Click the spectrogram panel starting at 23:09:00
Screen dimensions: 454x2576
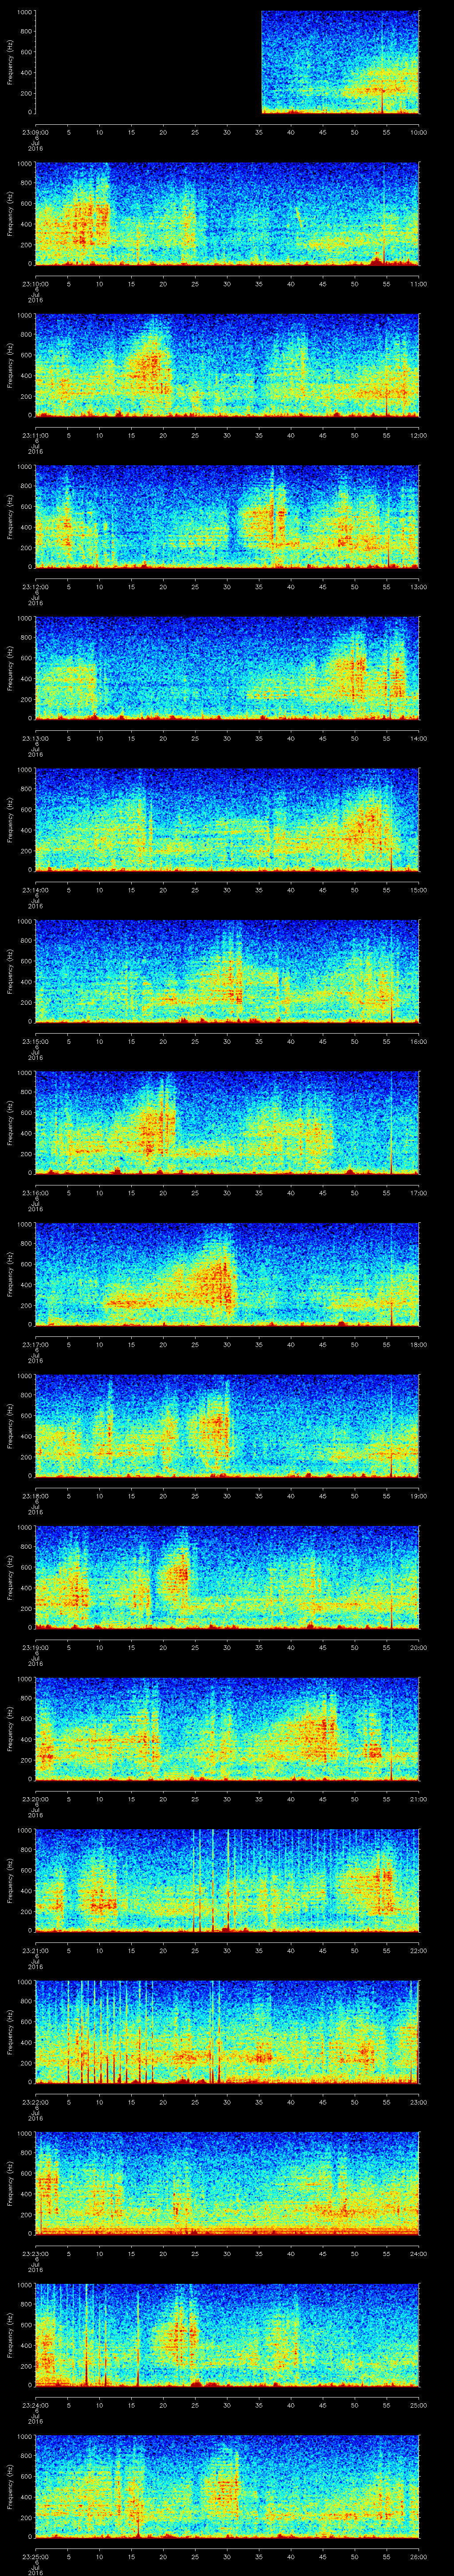pos(227,62)
